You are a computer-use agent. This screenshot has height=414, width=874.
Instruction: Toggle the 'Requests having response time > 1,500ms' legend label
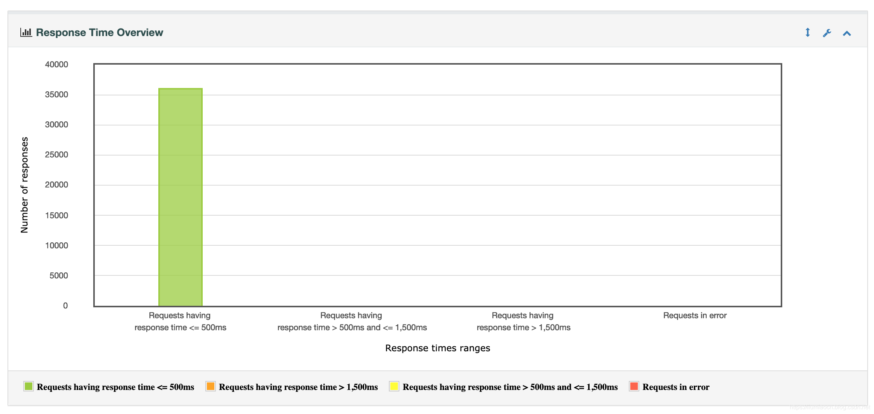(x=298, y=387)
